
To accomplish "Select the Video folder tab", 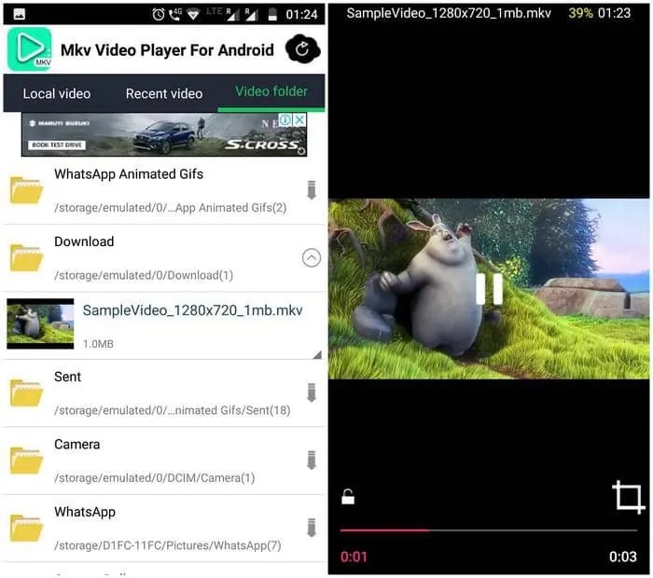I will (x=271, y=91).
